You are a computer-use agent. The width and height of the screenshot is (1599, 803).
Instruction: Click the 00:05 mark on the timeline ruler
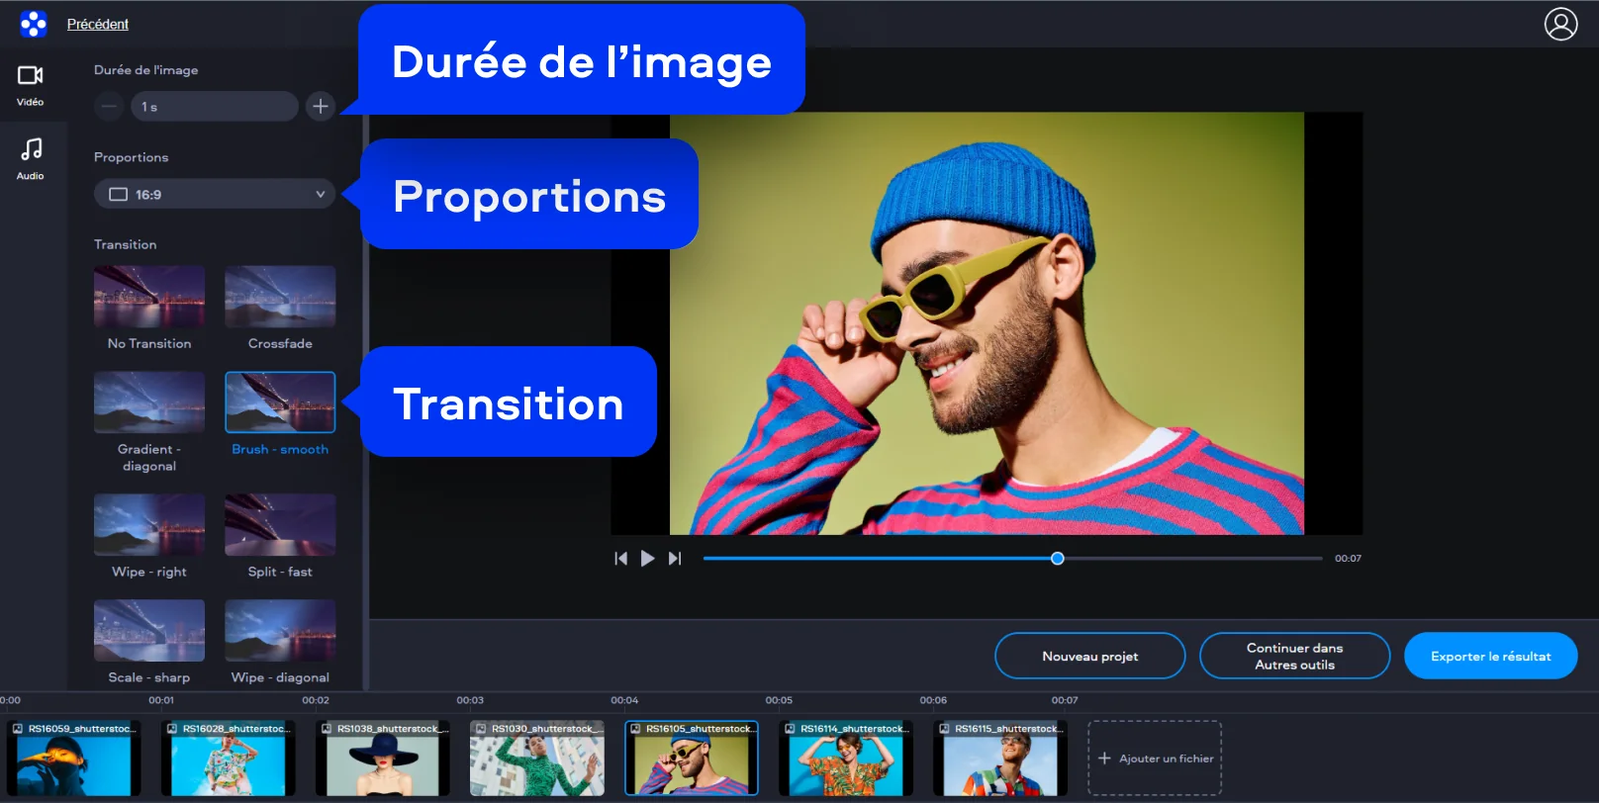[x=779, y=700]
